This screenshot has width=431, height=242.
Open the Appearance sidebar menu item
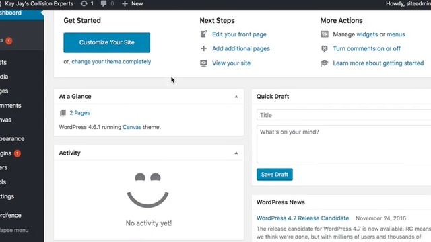click(22, 139)
